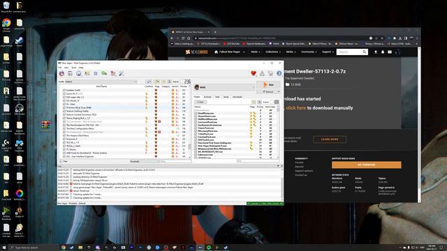Click the Run button in Mod Organizer
Viewport: 447px width, 251px height.
click(268, 85)
